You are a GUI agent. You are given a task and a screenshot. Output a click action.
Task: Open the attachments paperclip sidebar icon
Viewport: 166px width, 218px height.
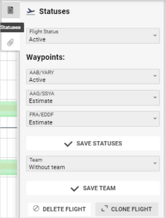(10, 42)
